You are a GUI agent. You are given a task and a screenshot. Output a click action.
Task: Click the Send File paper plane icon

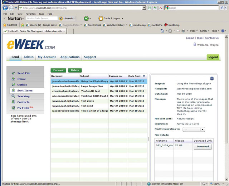13,73
